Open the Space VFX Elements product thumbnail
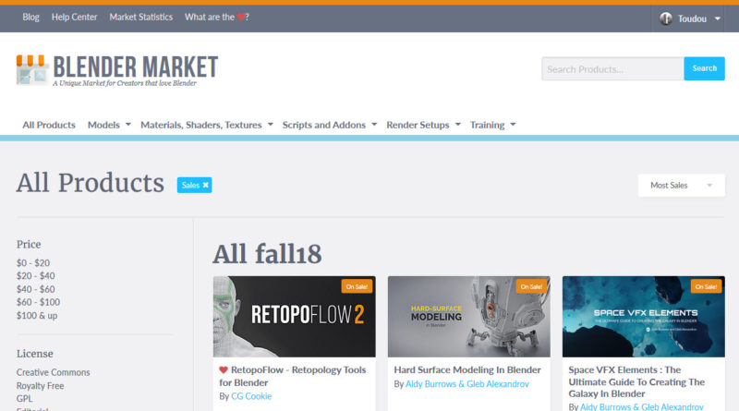 click(x=643, y=317)
